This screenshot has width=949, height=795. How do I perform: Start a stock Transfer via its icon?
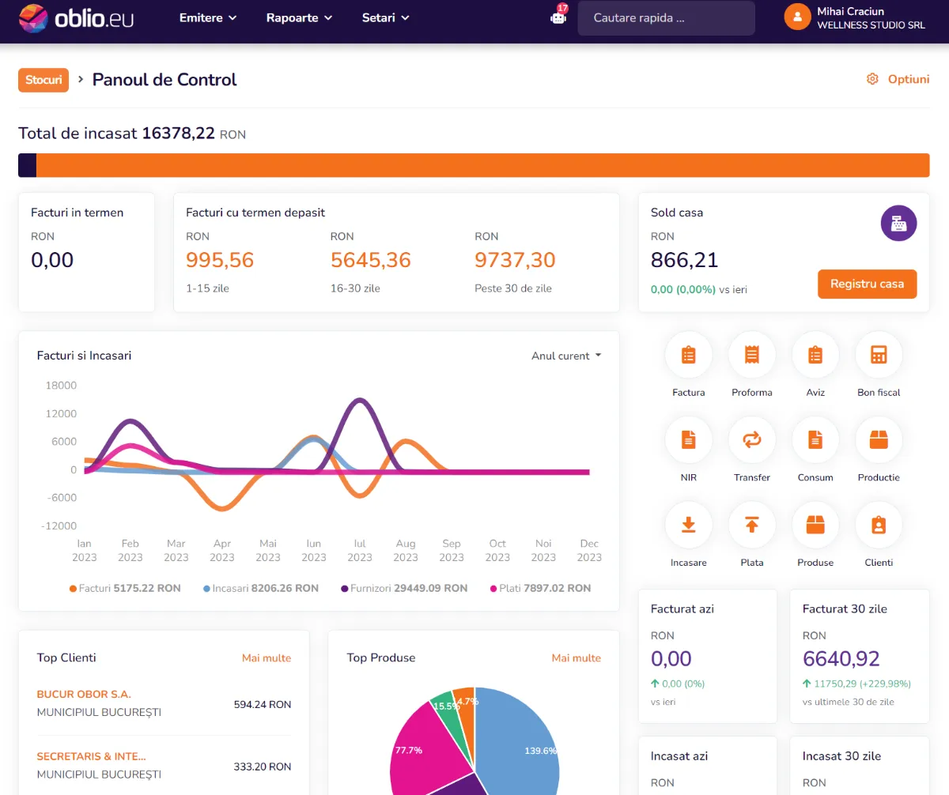click(752, 440)
